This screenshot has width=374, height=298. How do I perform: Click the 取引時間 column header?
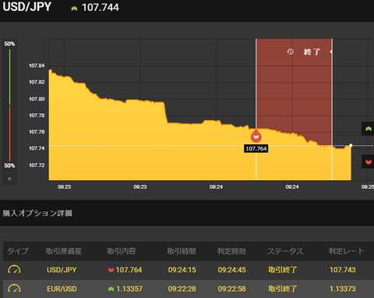point(182,251)
